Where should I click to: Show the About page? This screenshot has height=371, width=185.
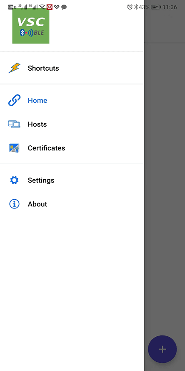[x=72, y=204]
